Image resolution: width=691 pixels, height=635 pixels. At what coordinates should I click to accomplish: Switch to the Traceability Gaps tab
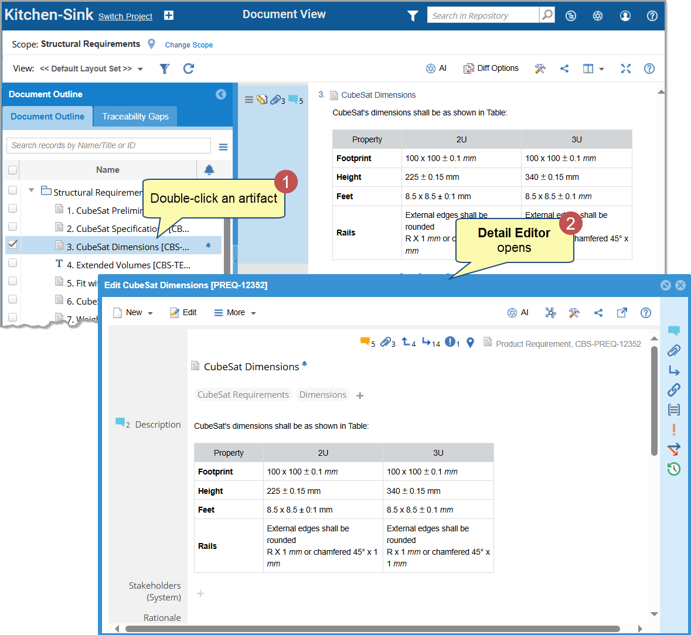pyautogui.click(x=135, y=117)
